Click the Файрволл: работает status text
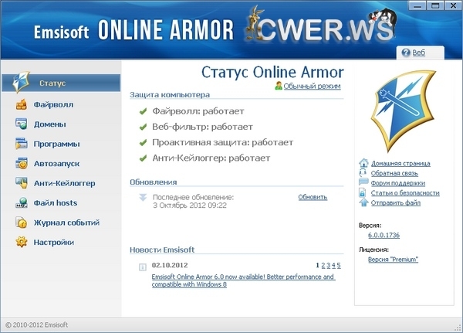 coord(198,111)
